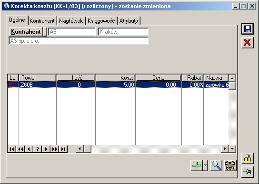
Task: Save the document with the floppy disk icon
Action: (247, 29)
